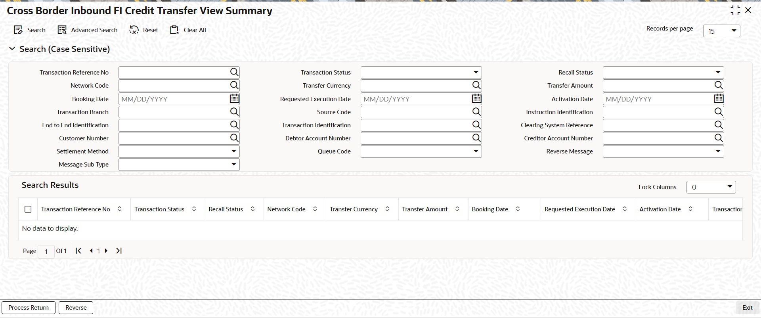Close the View Summary screen
This screenshot has height=318, width=761.
click(x=748, y=10)
